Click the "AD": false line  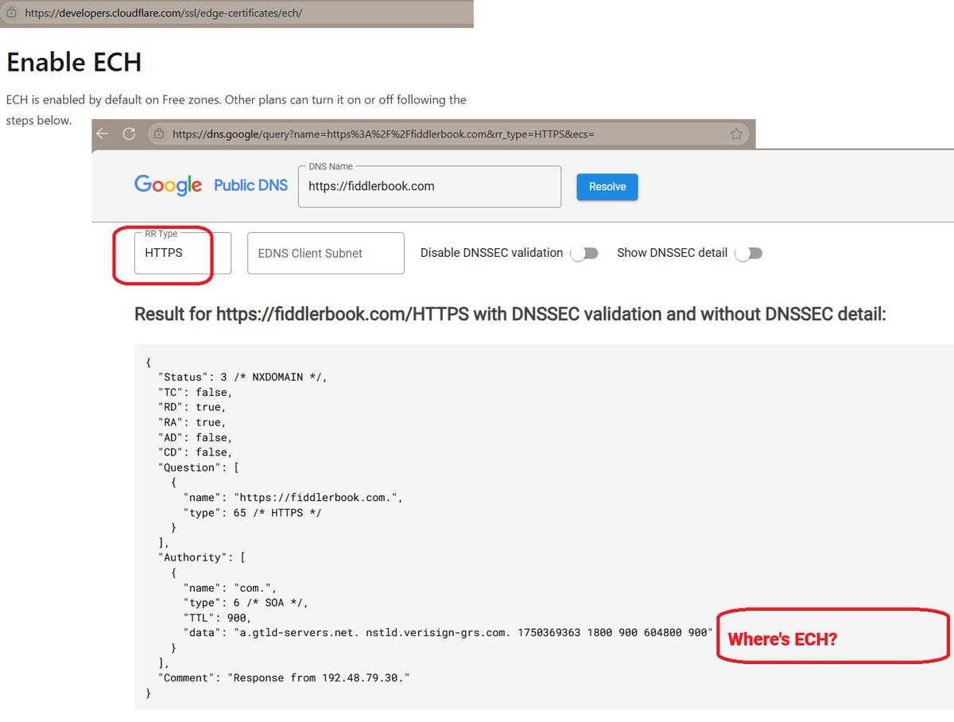click(x=196, y=437)
